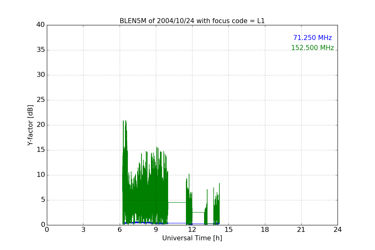Click the y-axis tick label 40
Viewport: 375px width, 250px height.
pyautogui.click(x=40, y=25)
